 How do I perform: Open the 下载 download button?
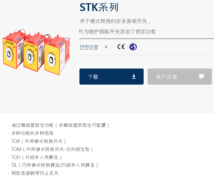[x=112, y=77]
